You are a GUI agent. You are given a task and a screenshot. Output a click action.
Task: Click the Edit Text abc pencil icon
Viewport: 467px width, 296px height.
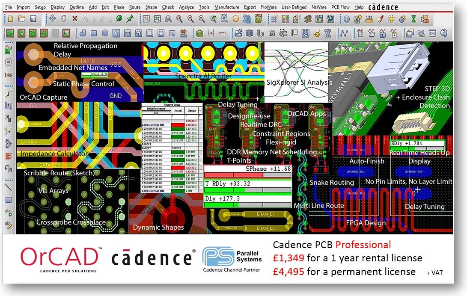coord(8,225)
